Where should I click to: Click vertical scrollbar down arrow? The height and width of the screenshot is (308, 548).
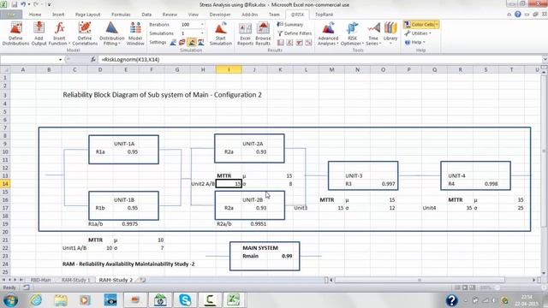544,274
